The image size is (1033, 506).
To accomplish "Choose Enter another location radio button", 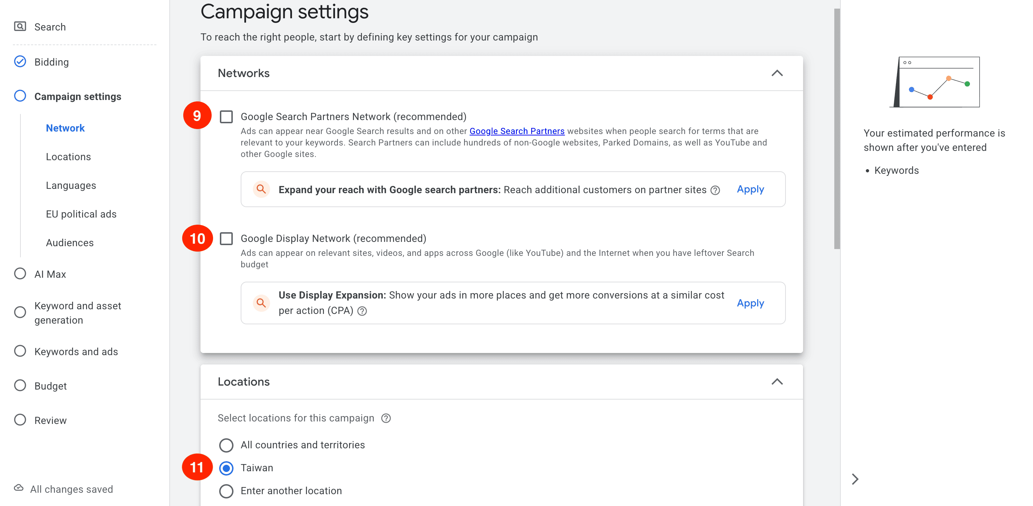I will pos(226,491).
